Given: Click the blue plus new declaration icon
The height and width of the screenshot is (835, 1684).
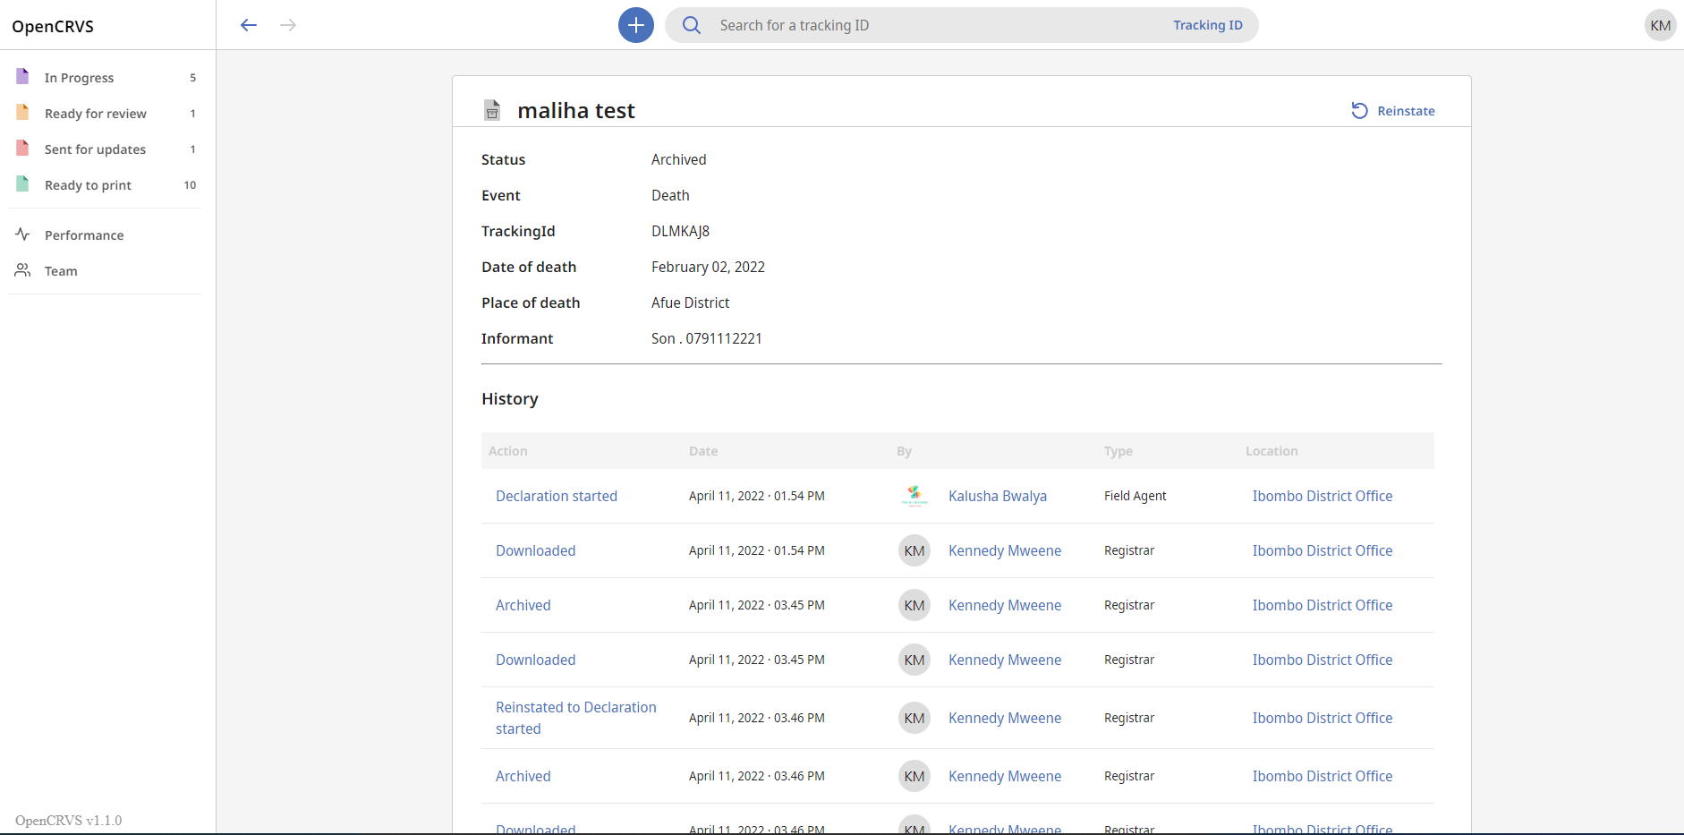Looking at the screenshot, I should (634, 24).
